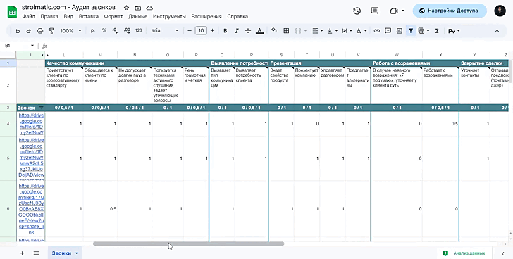
Task: Insert a link via chain icon
Action: click(376, 31)
